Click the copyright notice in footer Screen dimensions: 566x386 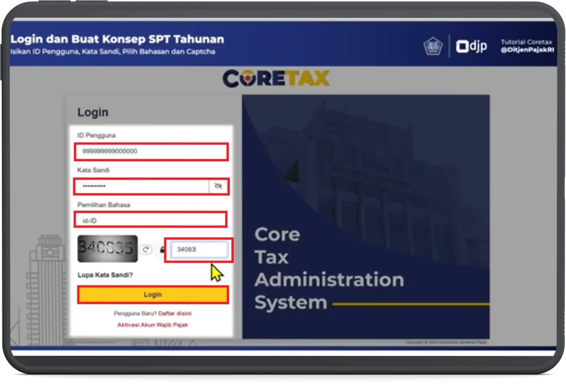coord(446,342)
